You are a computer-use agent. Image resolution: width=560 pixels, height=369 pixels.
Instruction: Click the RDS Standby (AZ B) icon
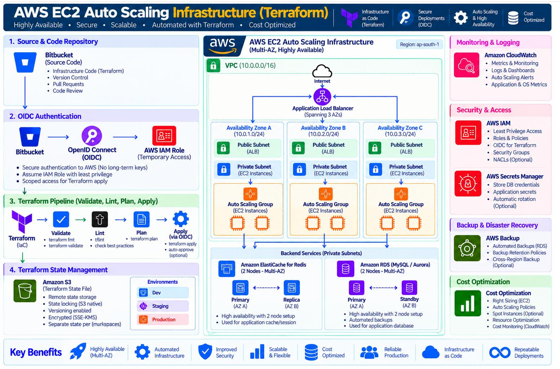pyautogui.click(x=409, y=288)
